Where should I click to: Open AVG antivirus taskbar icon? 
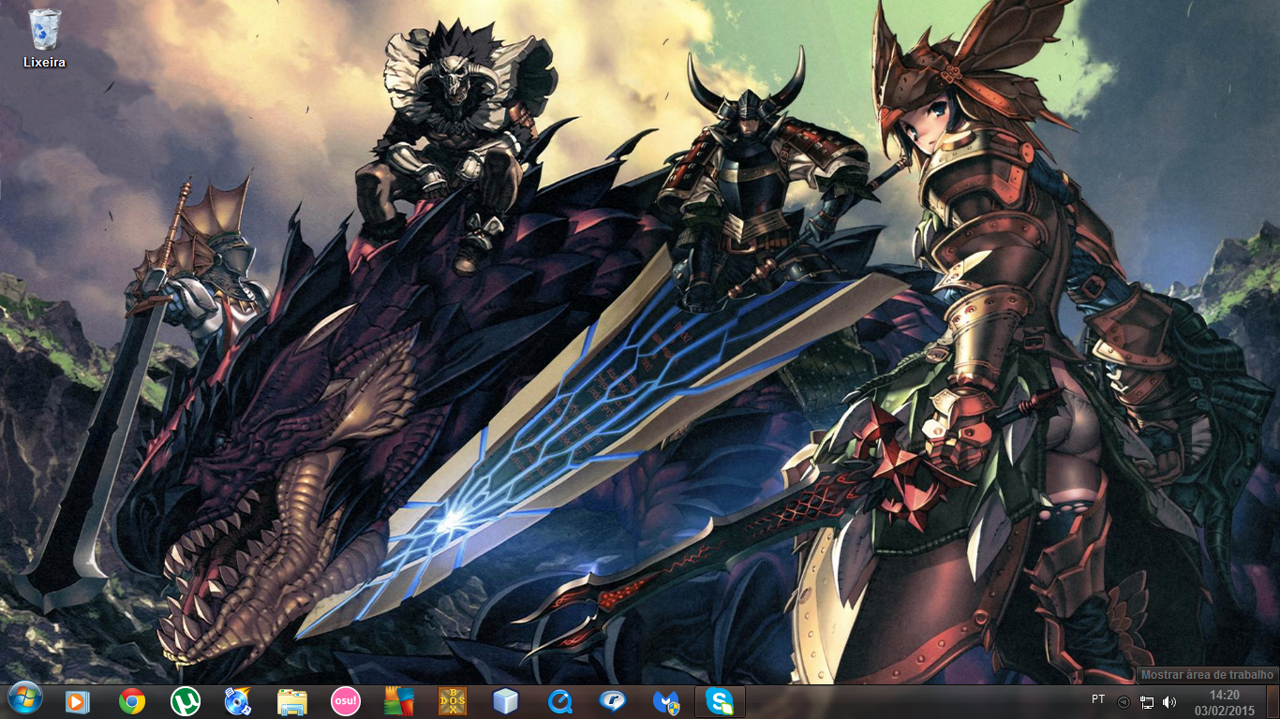tap(399, 701)
